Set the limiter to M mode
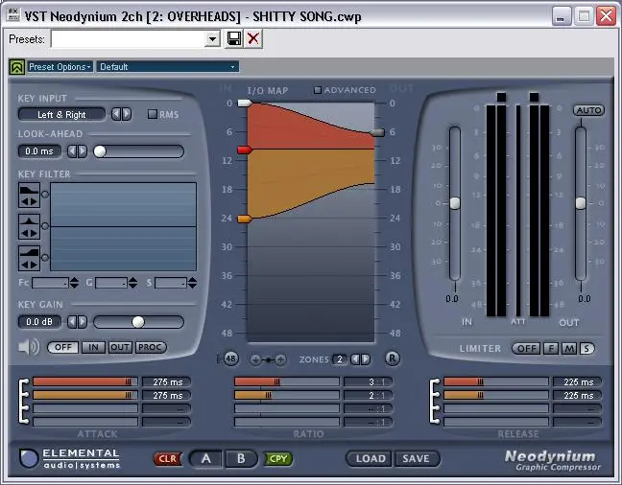 coord(569,348)
